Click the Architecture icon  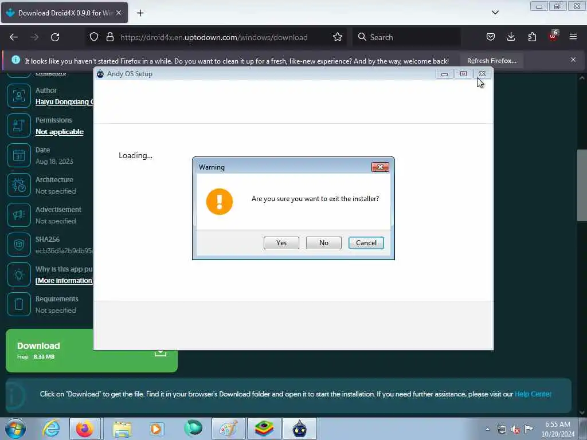coord(19,185)
